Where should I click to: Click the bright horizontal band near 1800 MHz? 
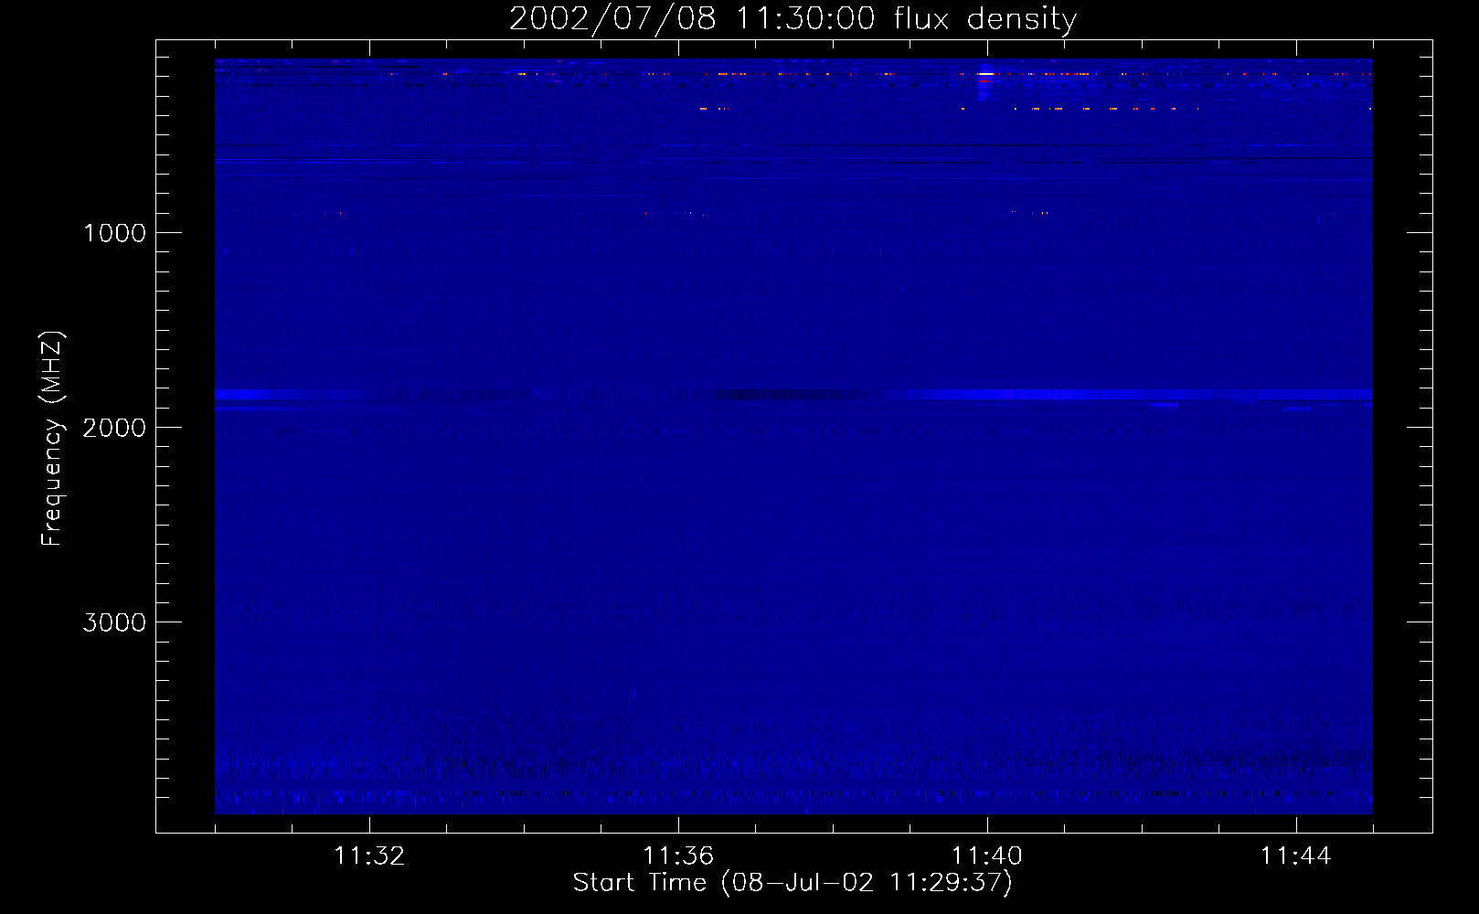[x=793, y=395]
